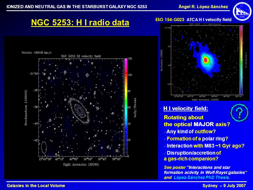Click 'the optical MAJOR axis?' line

coord(197,124)
